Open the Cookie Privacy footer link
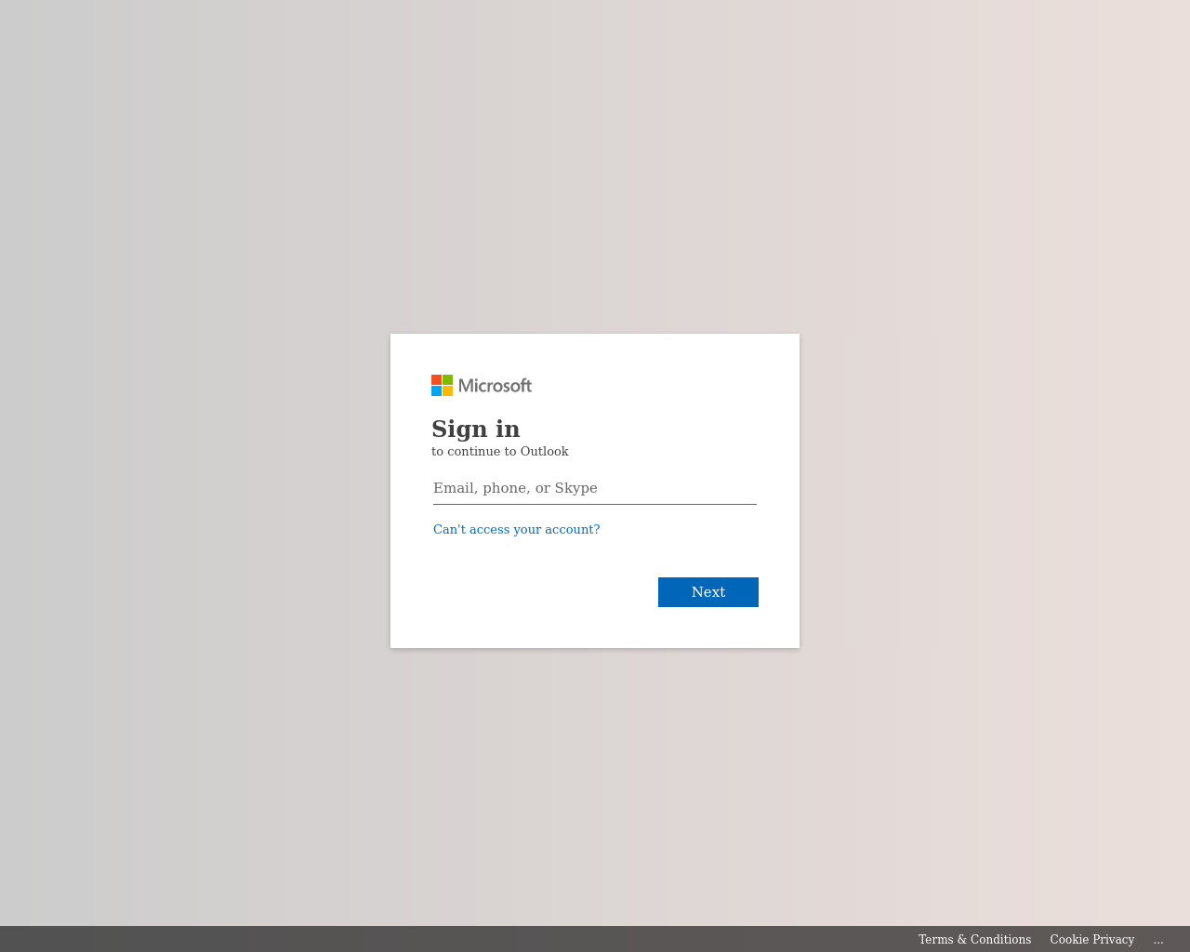 [1092, 939]
